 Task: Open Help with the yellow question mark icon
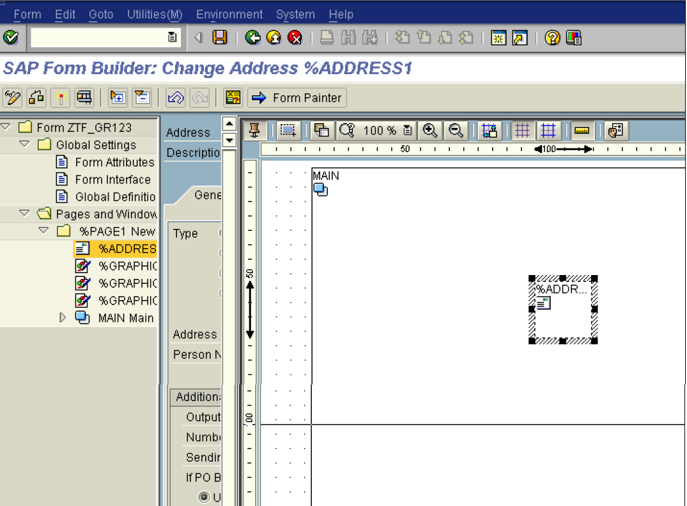[552, 38]
